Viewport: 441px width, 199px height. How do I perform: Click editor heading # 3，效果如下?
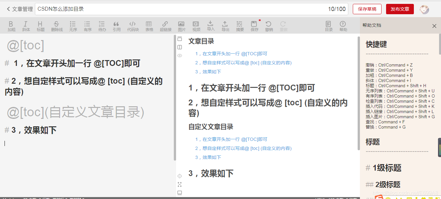pyautogui.click(x=31, y=130)
